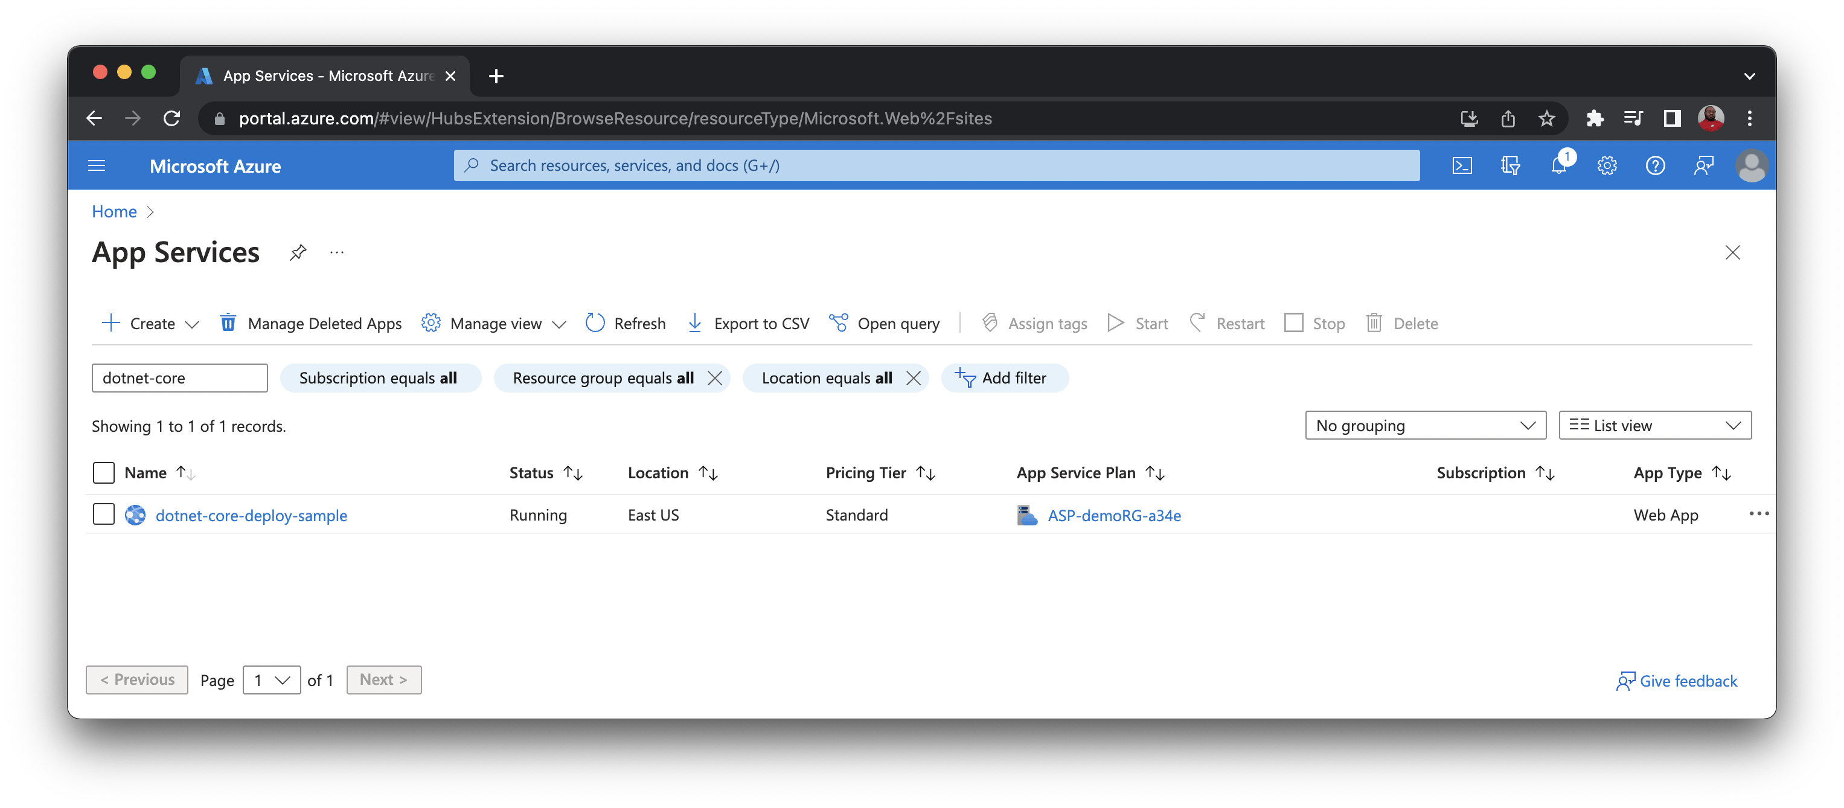Screen dimensions: 1844x808
Task: Click the pin icon next to App Services
Action: click(x=298, y=252)
